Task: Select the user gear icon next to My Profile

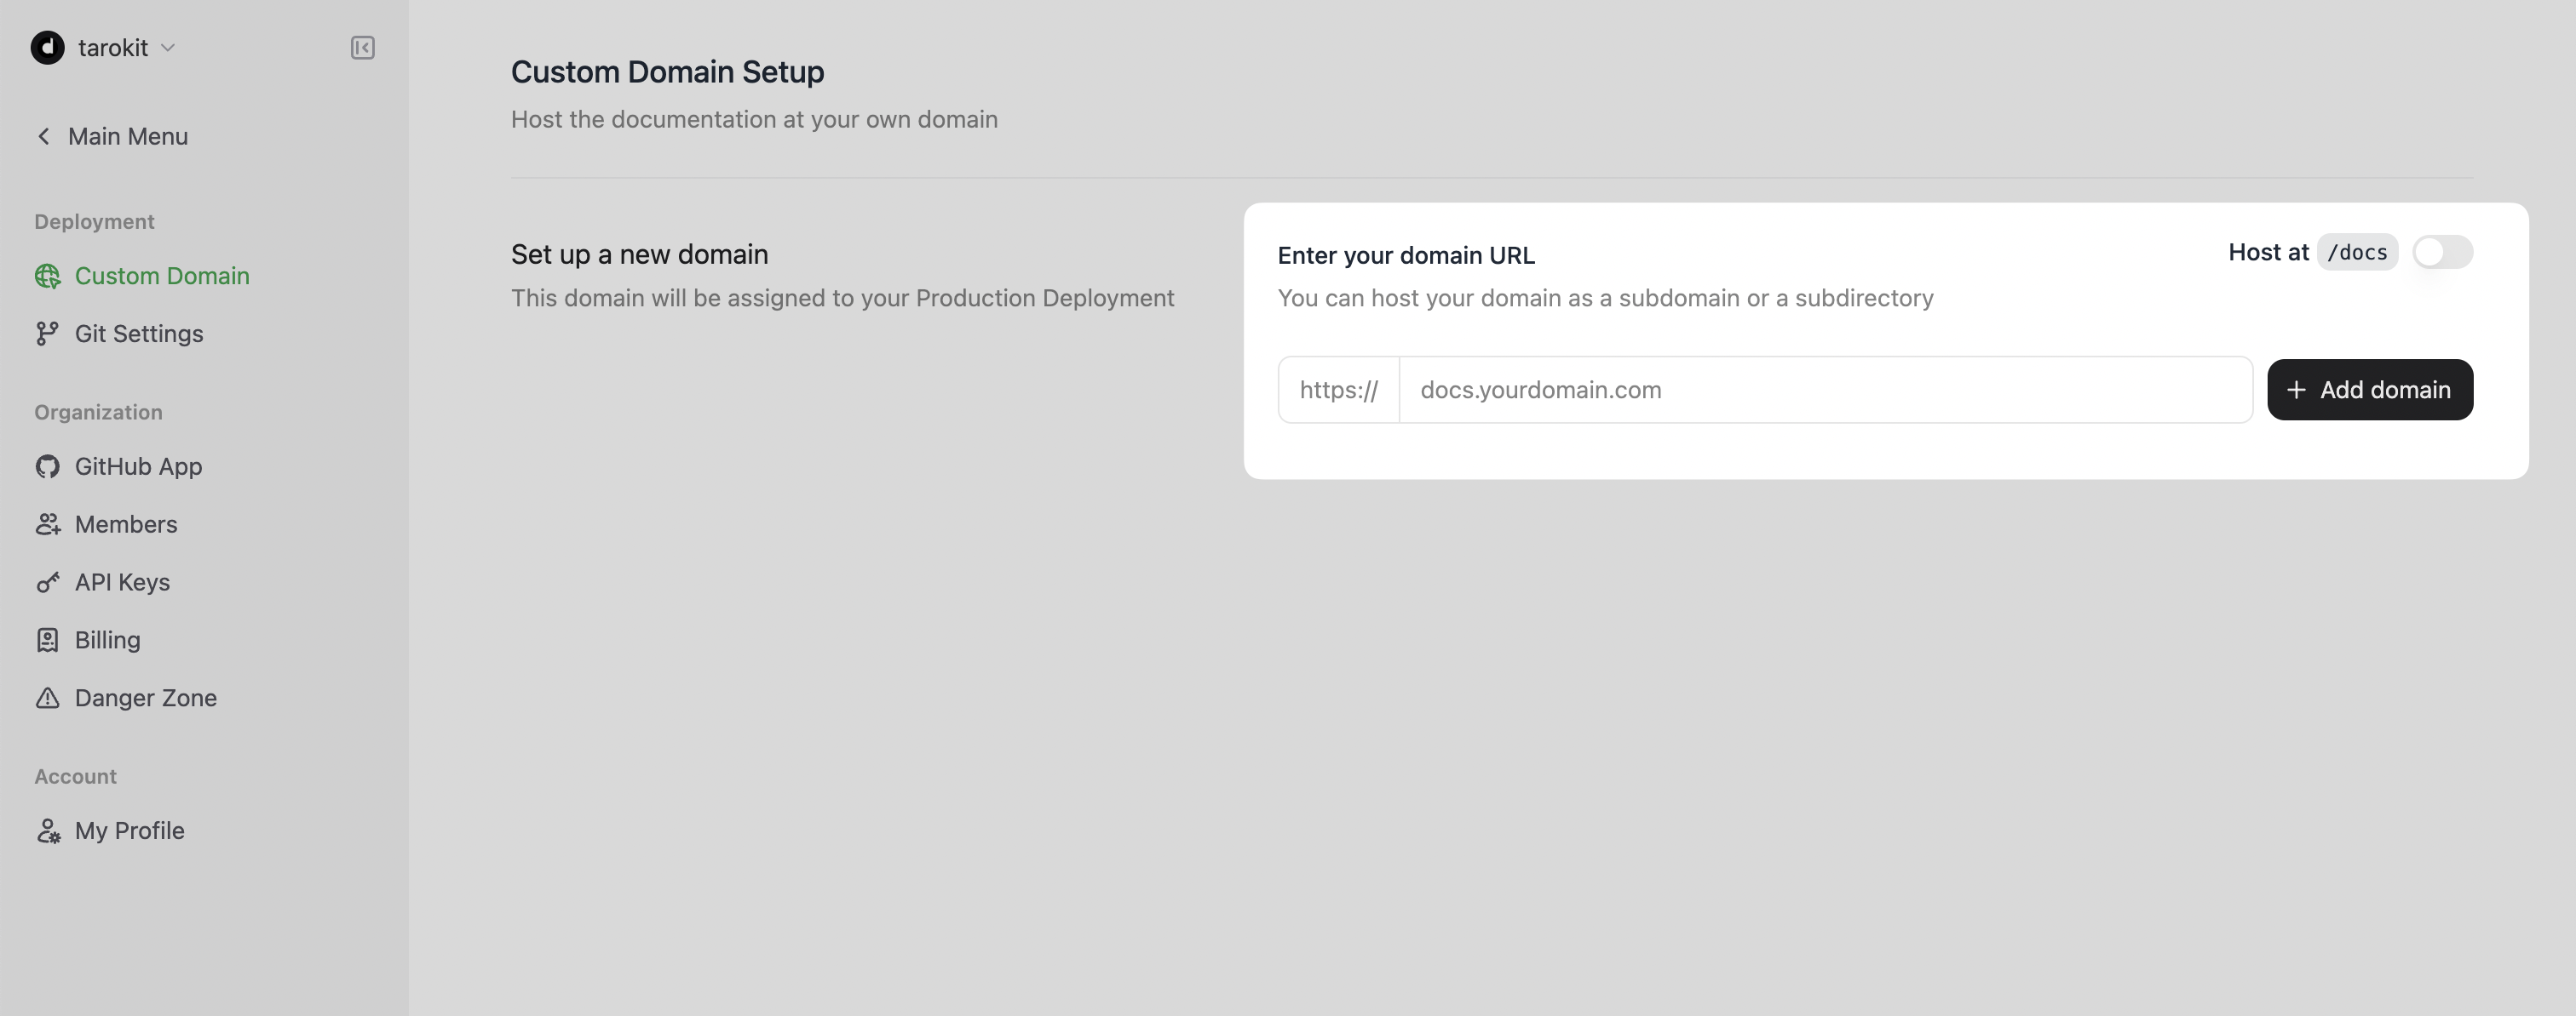Action: 47,830
